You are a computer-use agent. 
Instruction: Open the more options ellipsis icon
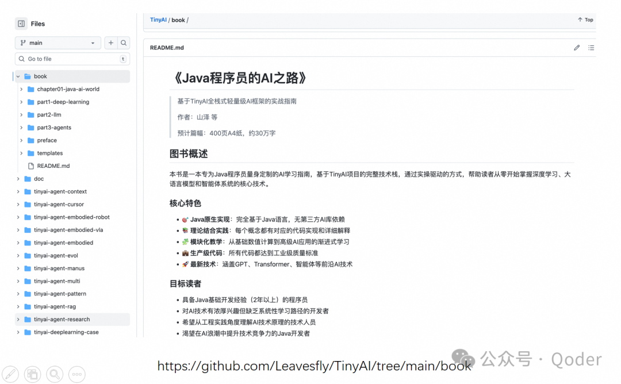click(77, 374)
